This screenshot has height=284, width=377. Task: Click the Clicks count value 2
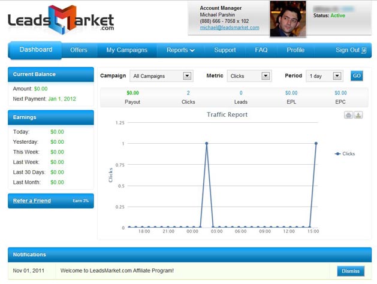pos(188,93)
